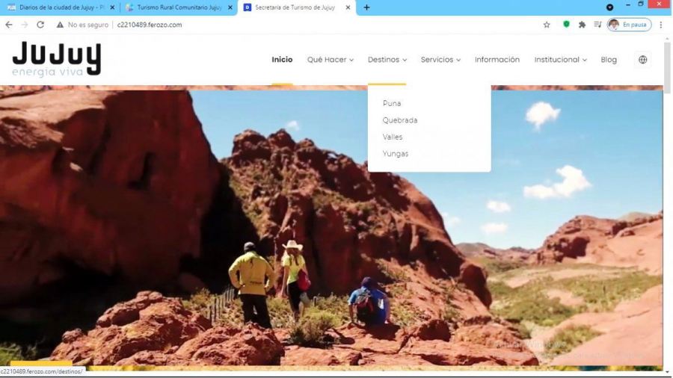This screenshot has height=378, width=673.
Task: Go back to the previous page
Action: [9, 25]
